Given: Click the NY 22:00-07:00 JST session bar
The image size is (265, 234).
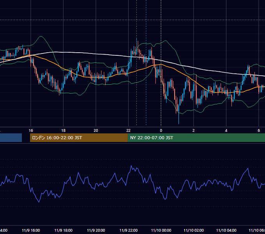Looking at the screenshot, I should point(196,138).
